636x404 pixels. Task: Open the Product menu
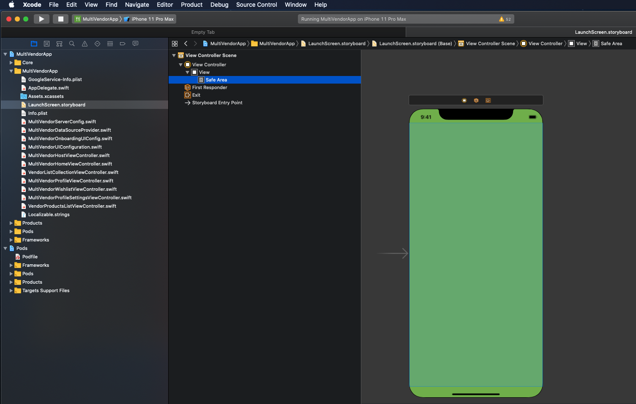point(192,5)
